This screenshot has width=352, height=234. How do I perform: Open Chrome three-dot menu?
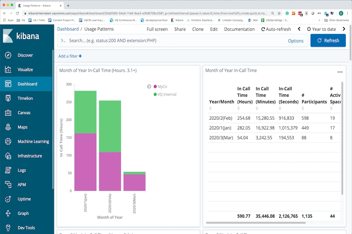click(348, 13)
